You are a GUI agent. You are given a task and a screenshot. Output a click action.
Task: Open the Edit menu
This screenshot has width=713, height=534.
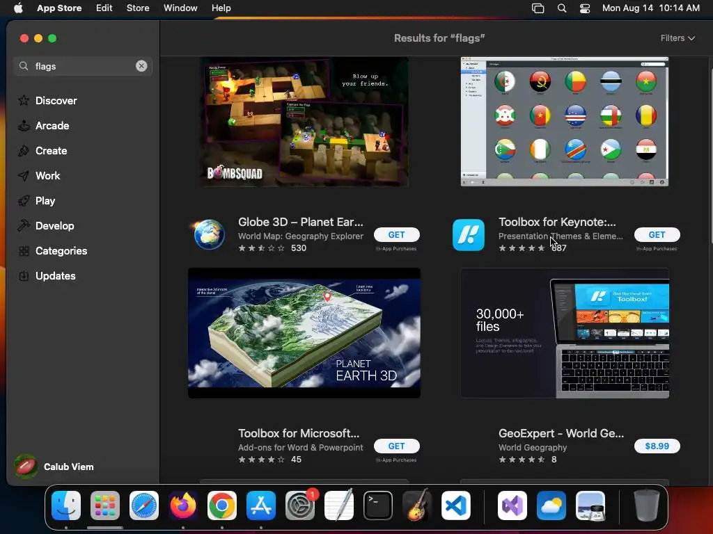104,8
